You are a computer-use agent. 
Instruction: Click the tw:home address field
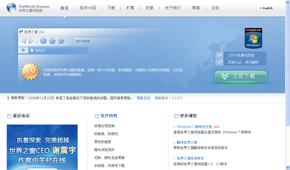tap(105, 41)
